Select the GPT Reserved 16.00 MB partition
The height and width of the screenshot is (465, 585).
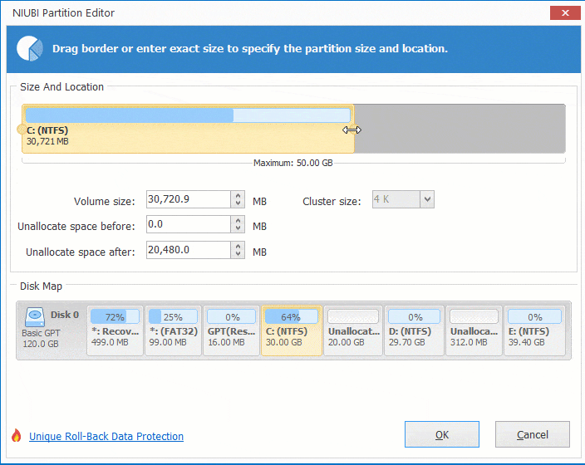click(x=231, y=330)
